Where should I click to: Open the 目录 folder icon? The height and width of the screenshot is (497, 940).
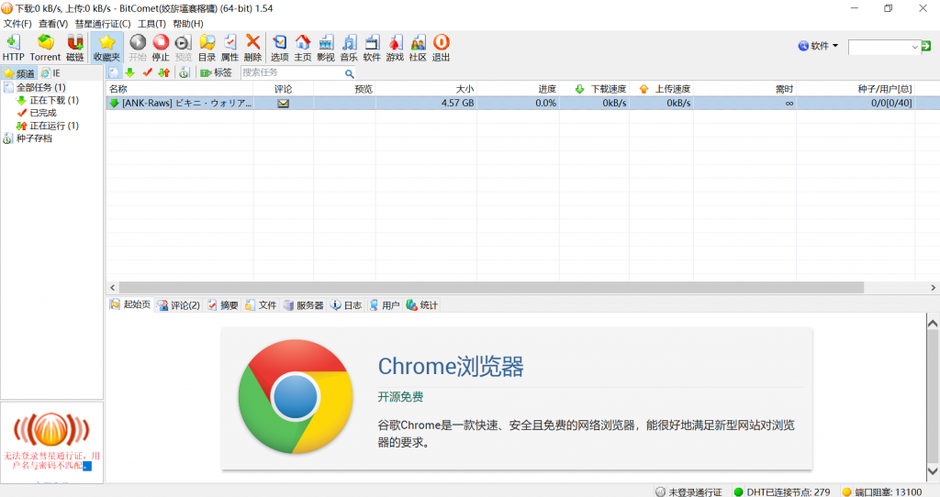click(x=207, y=48)
